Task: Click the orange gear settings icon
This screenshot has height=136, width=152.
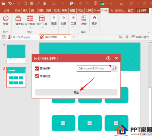Action: tap(127, 37)
